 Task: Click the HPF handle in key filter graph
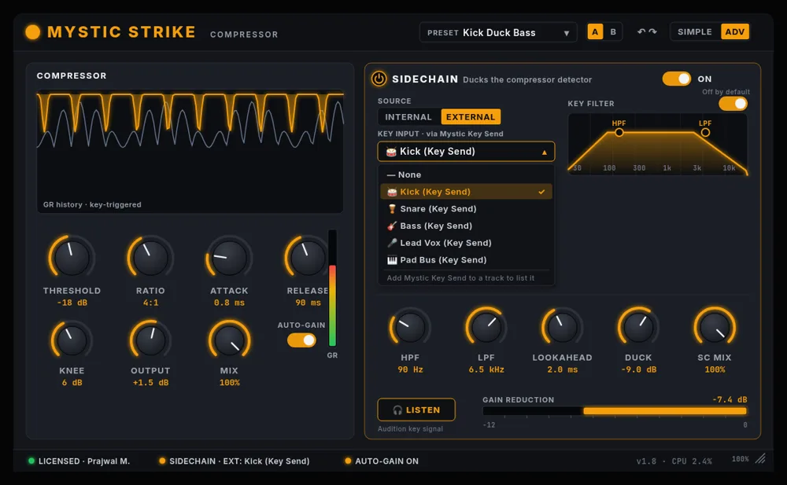click(619, 132)
